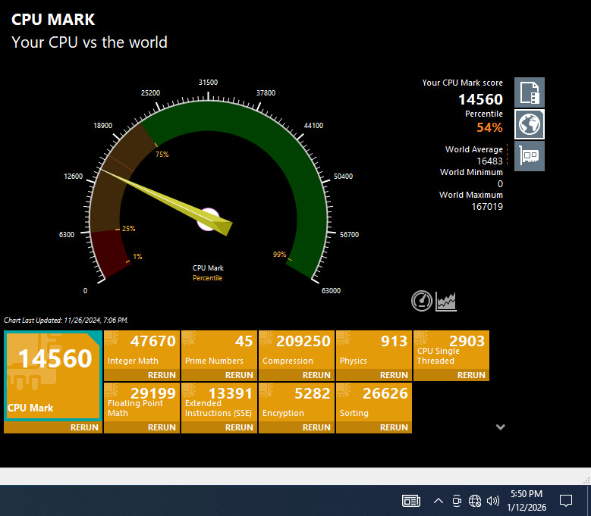Open the baseline file comparison icon
591x516 pixels.
(529, 92)
